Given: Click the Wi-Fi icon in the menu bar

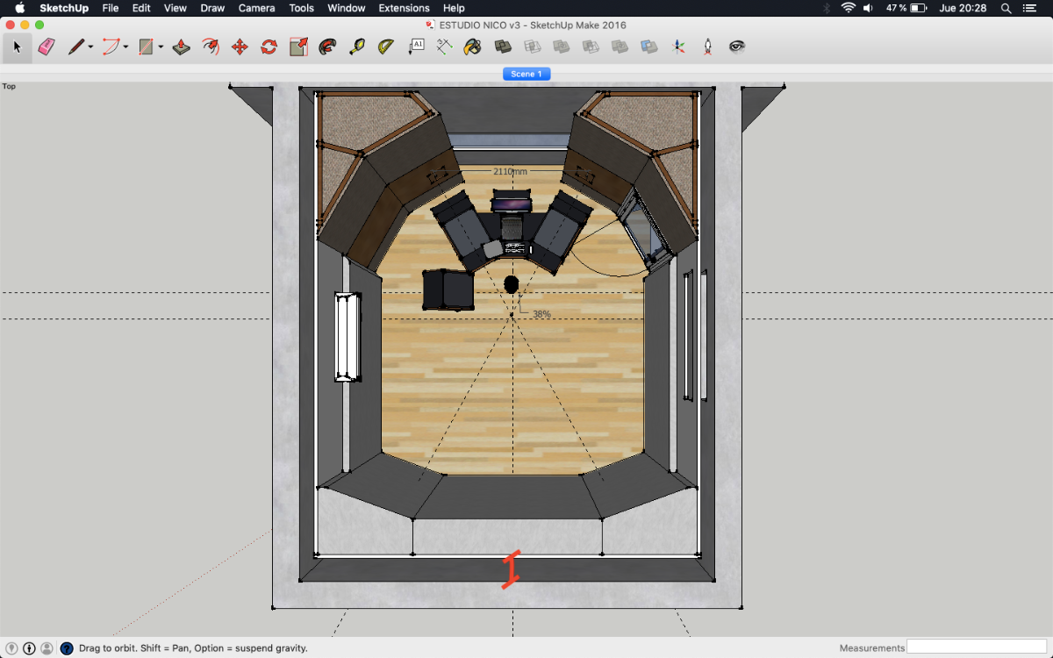Looking at the screenshot, I should [848, 8].
